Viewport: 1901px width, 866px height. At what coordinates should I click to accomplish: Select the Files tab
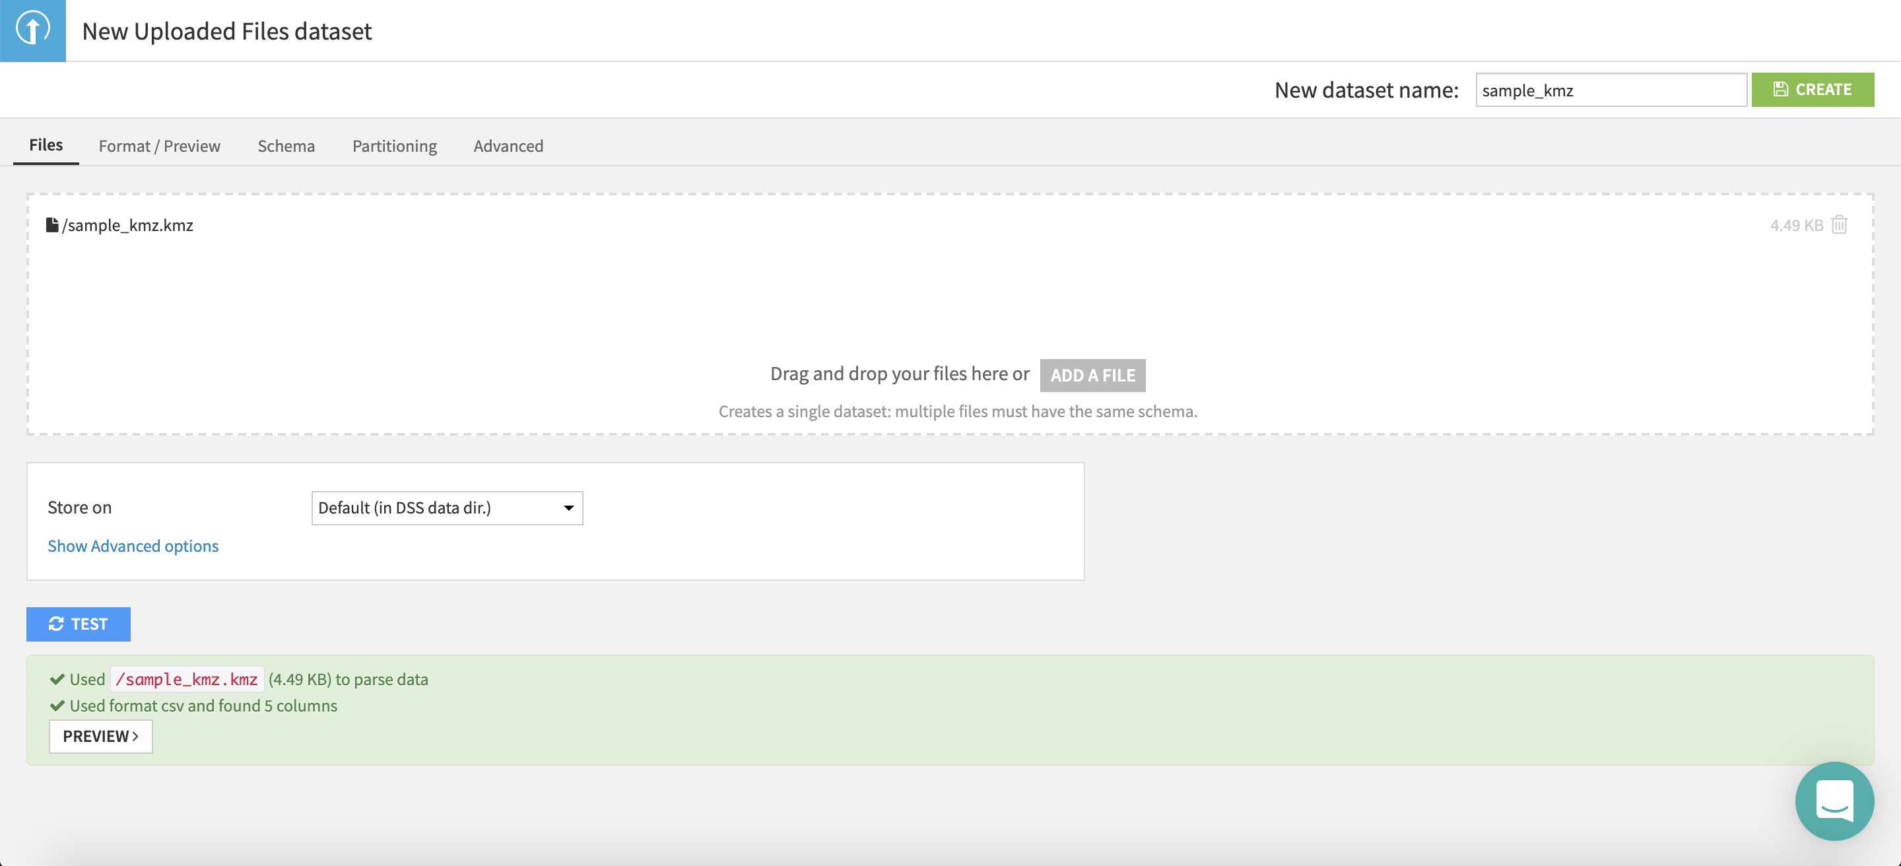46,145
